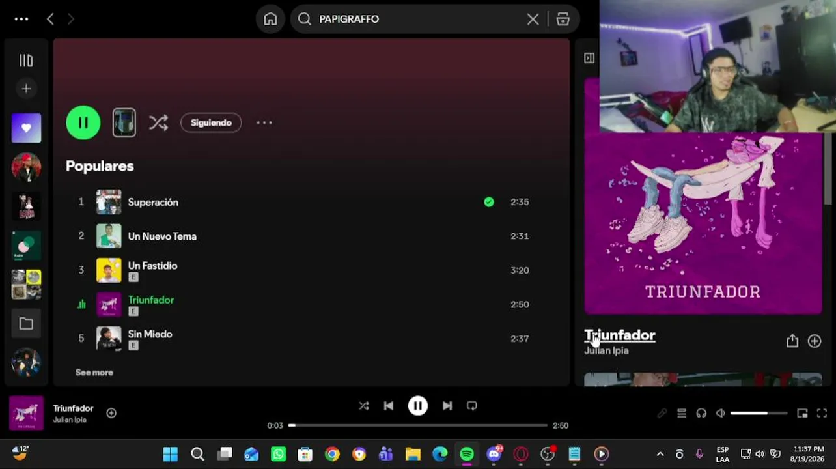Open the Triunfador title in the player bar
Screen dimensions: 836x469
tap(74, 408)
